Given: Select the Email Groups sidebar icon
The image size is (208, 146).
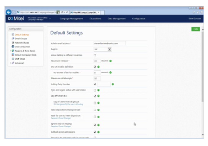Looking at the screenshot, I should pos(13,39).
